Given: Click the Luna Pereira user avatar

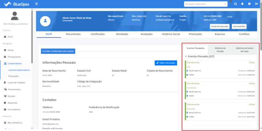Looking at the screenshot, I should pyautogui.click(x=15, y=16).
